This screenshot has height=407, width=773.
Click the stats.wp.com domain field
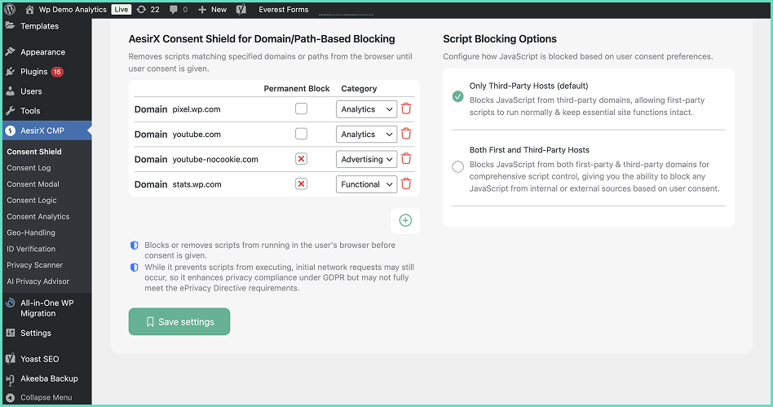197,184
